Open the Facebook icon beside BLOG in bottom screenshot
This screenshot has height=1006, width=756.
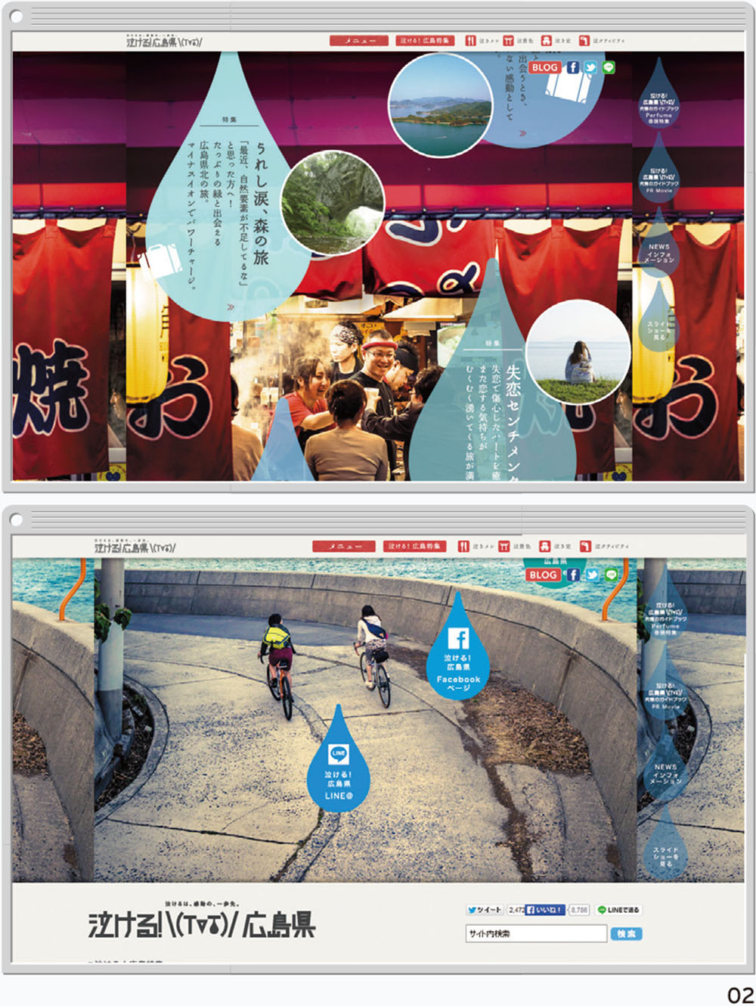574,575
